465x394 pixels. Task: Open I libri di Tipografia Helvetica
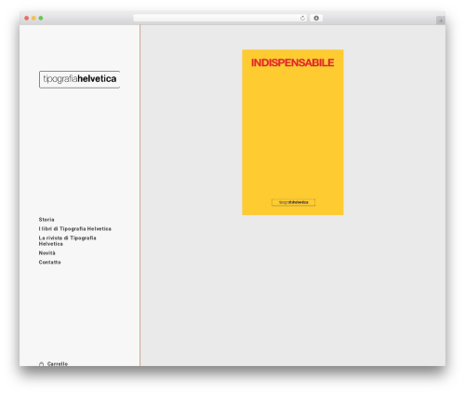75,229
